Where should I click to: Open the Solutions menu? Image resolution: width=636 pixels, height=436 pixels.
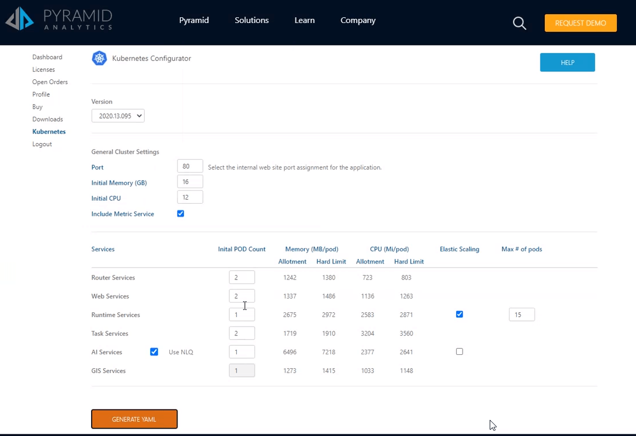(x=252, y=20)
